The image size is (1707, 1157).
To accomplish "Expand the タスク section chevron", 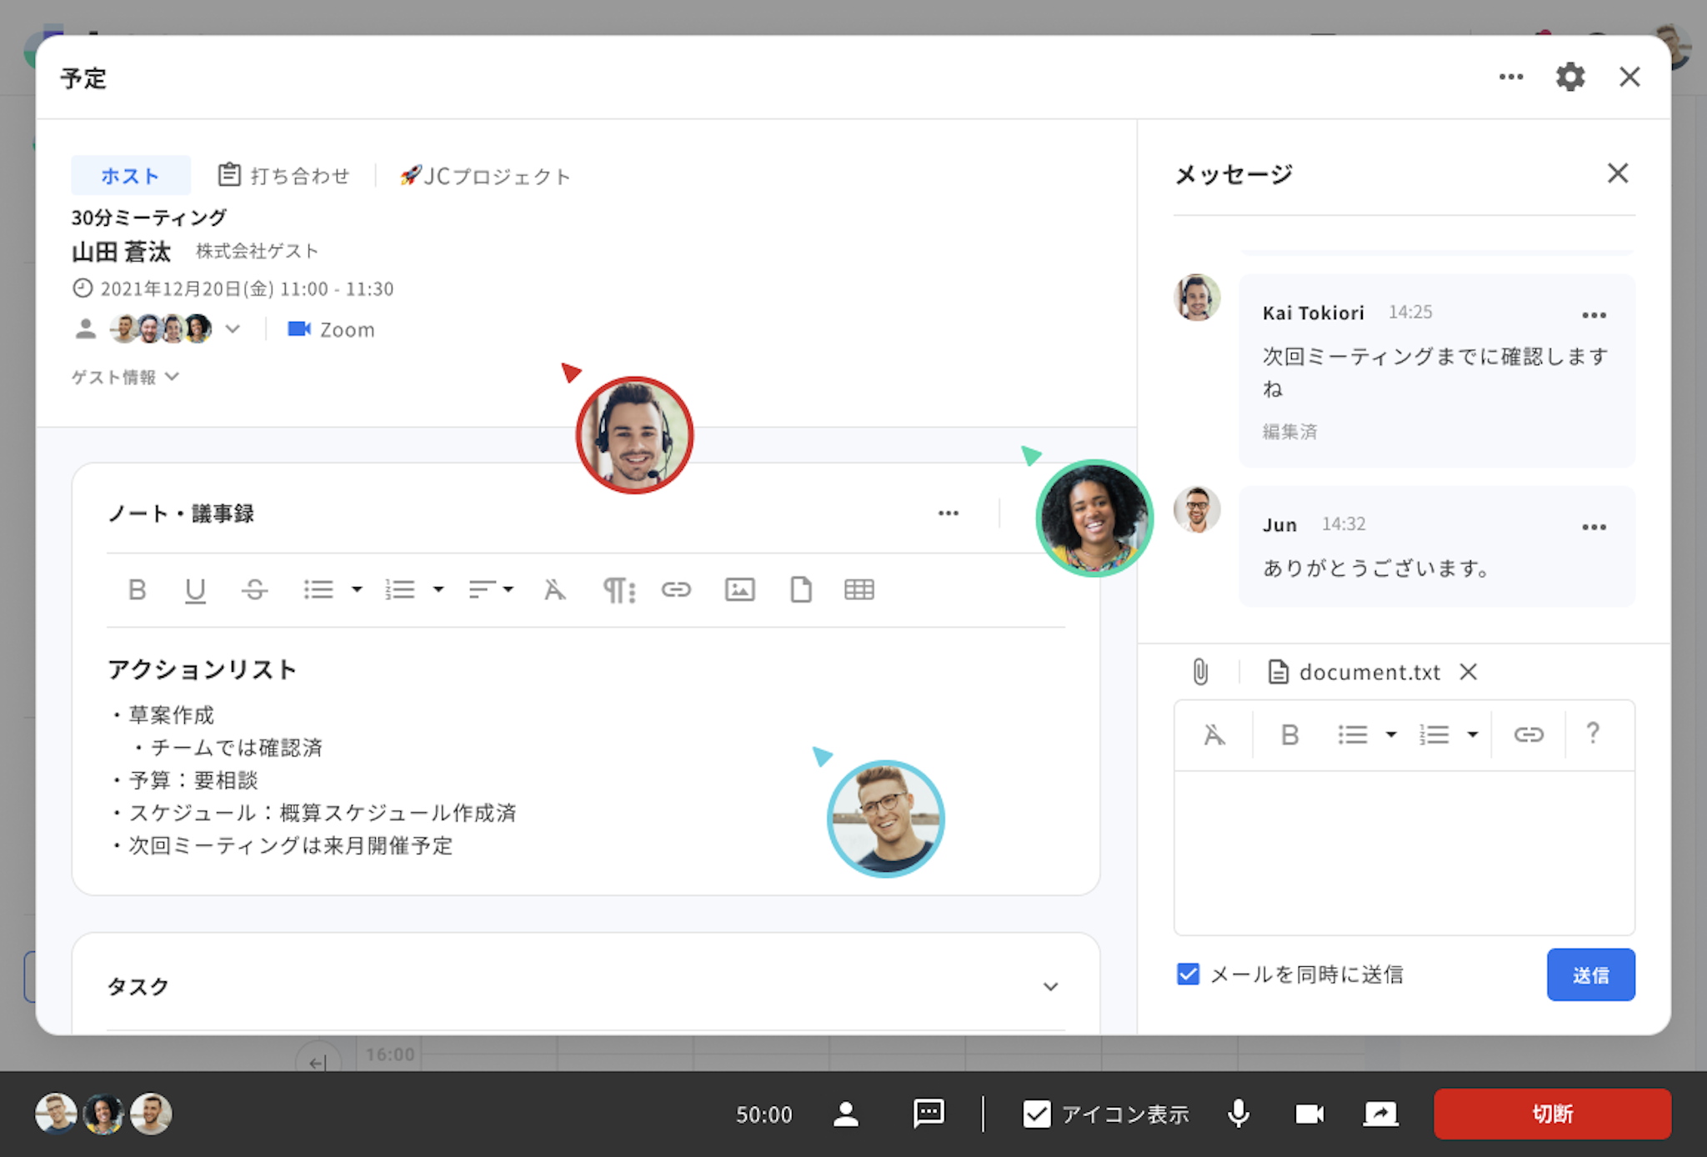I will [1050, 986].
